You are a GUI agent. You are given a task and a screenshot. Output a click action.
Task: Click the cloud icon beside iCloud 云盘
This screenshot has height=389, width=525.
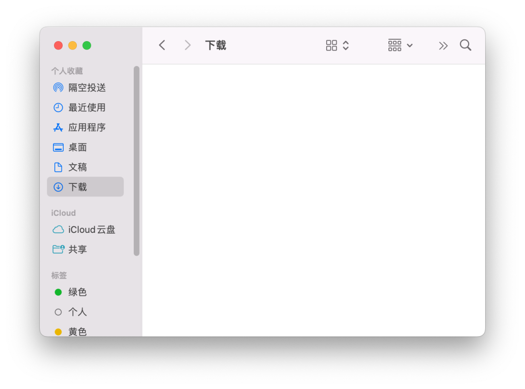58,230
